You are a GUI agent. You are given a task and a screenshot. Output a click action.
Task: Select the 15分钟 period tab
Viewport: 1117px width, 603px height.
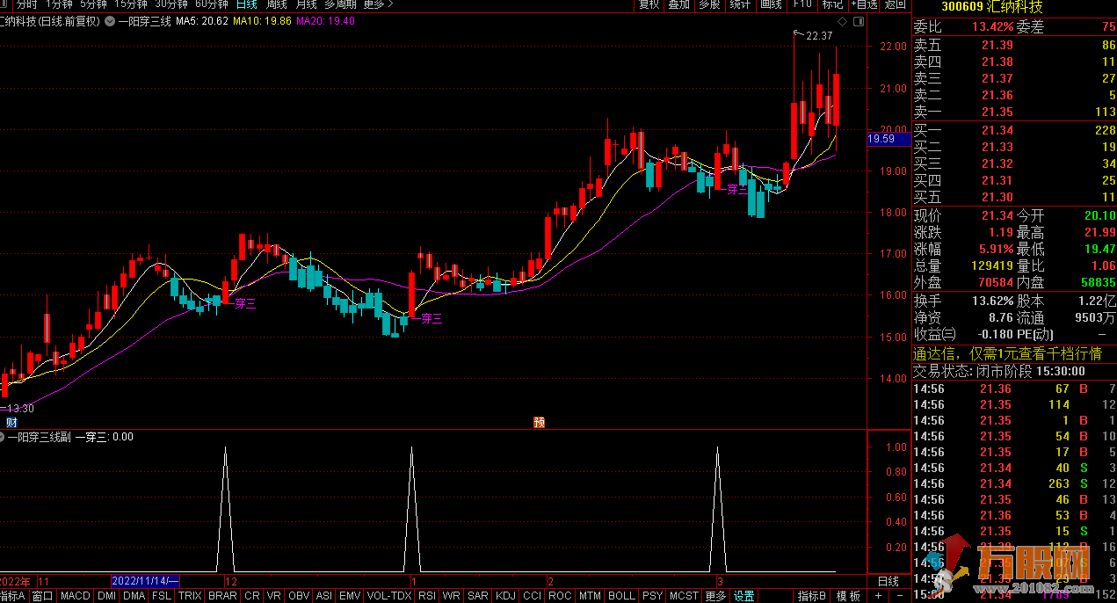pos(130,4)
